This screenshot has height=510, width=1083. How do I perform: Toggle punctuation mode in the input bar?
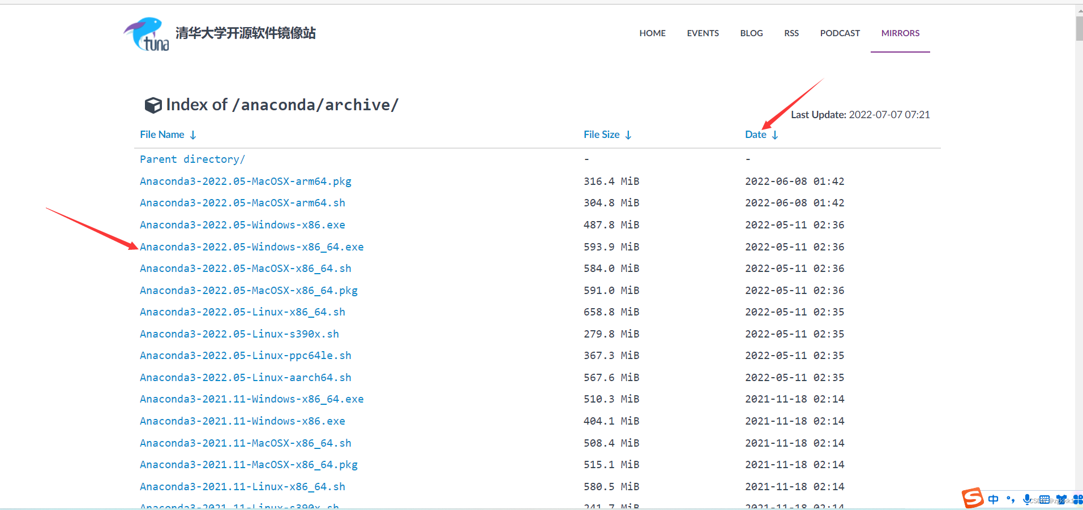pos(1011,500)
